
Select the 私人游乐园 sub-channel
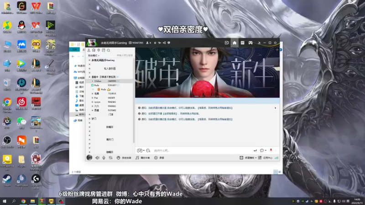[109, 69]
